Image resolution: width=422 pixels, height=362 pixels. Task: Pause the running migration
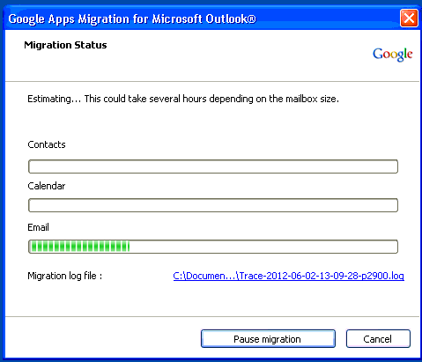coord(268,339)
